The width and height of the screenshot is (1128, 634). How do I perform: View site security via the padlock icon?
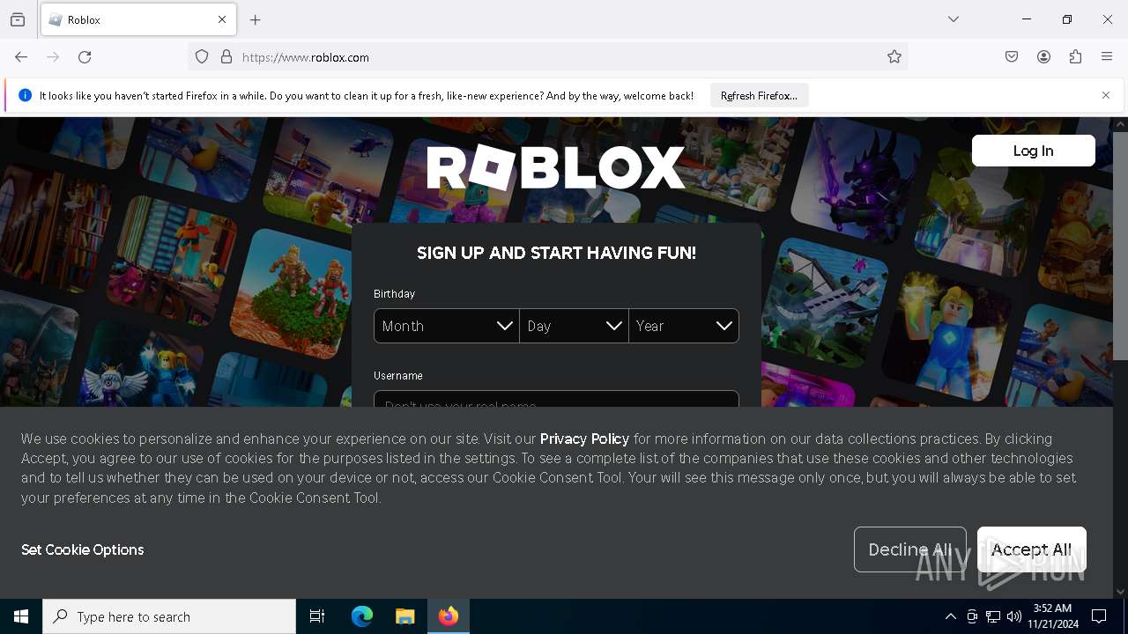[226, 57]
